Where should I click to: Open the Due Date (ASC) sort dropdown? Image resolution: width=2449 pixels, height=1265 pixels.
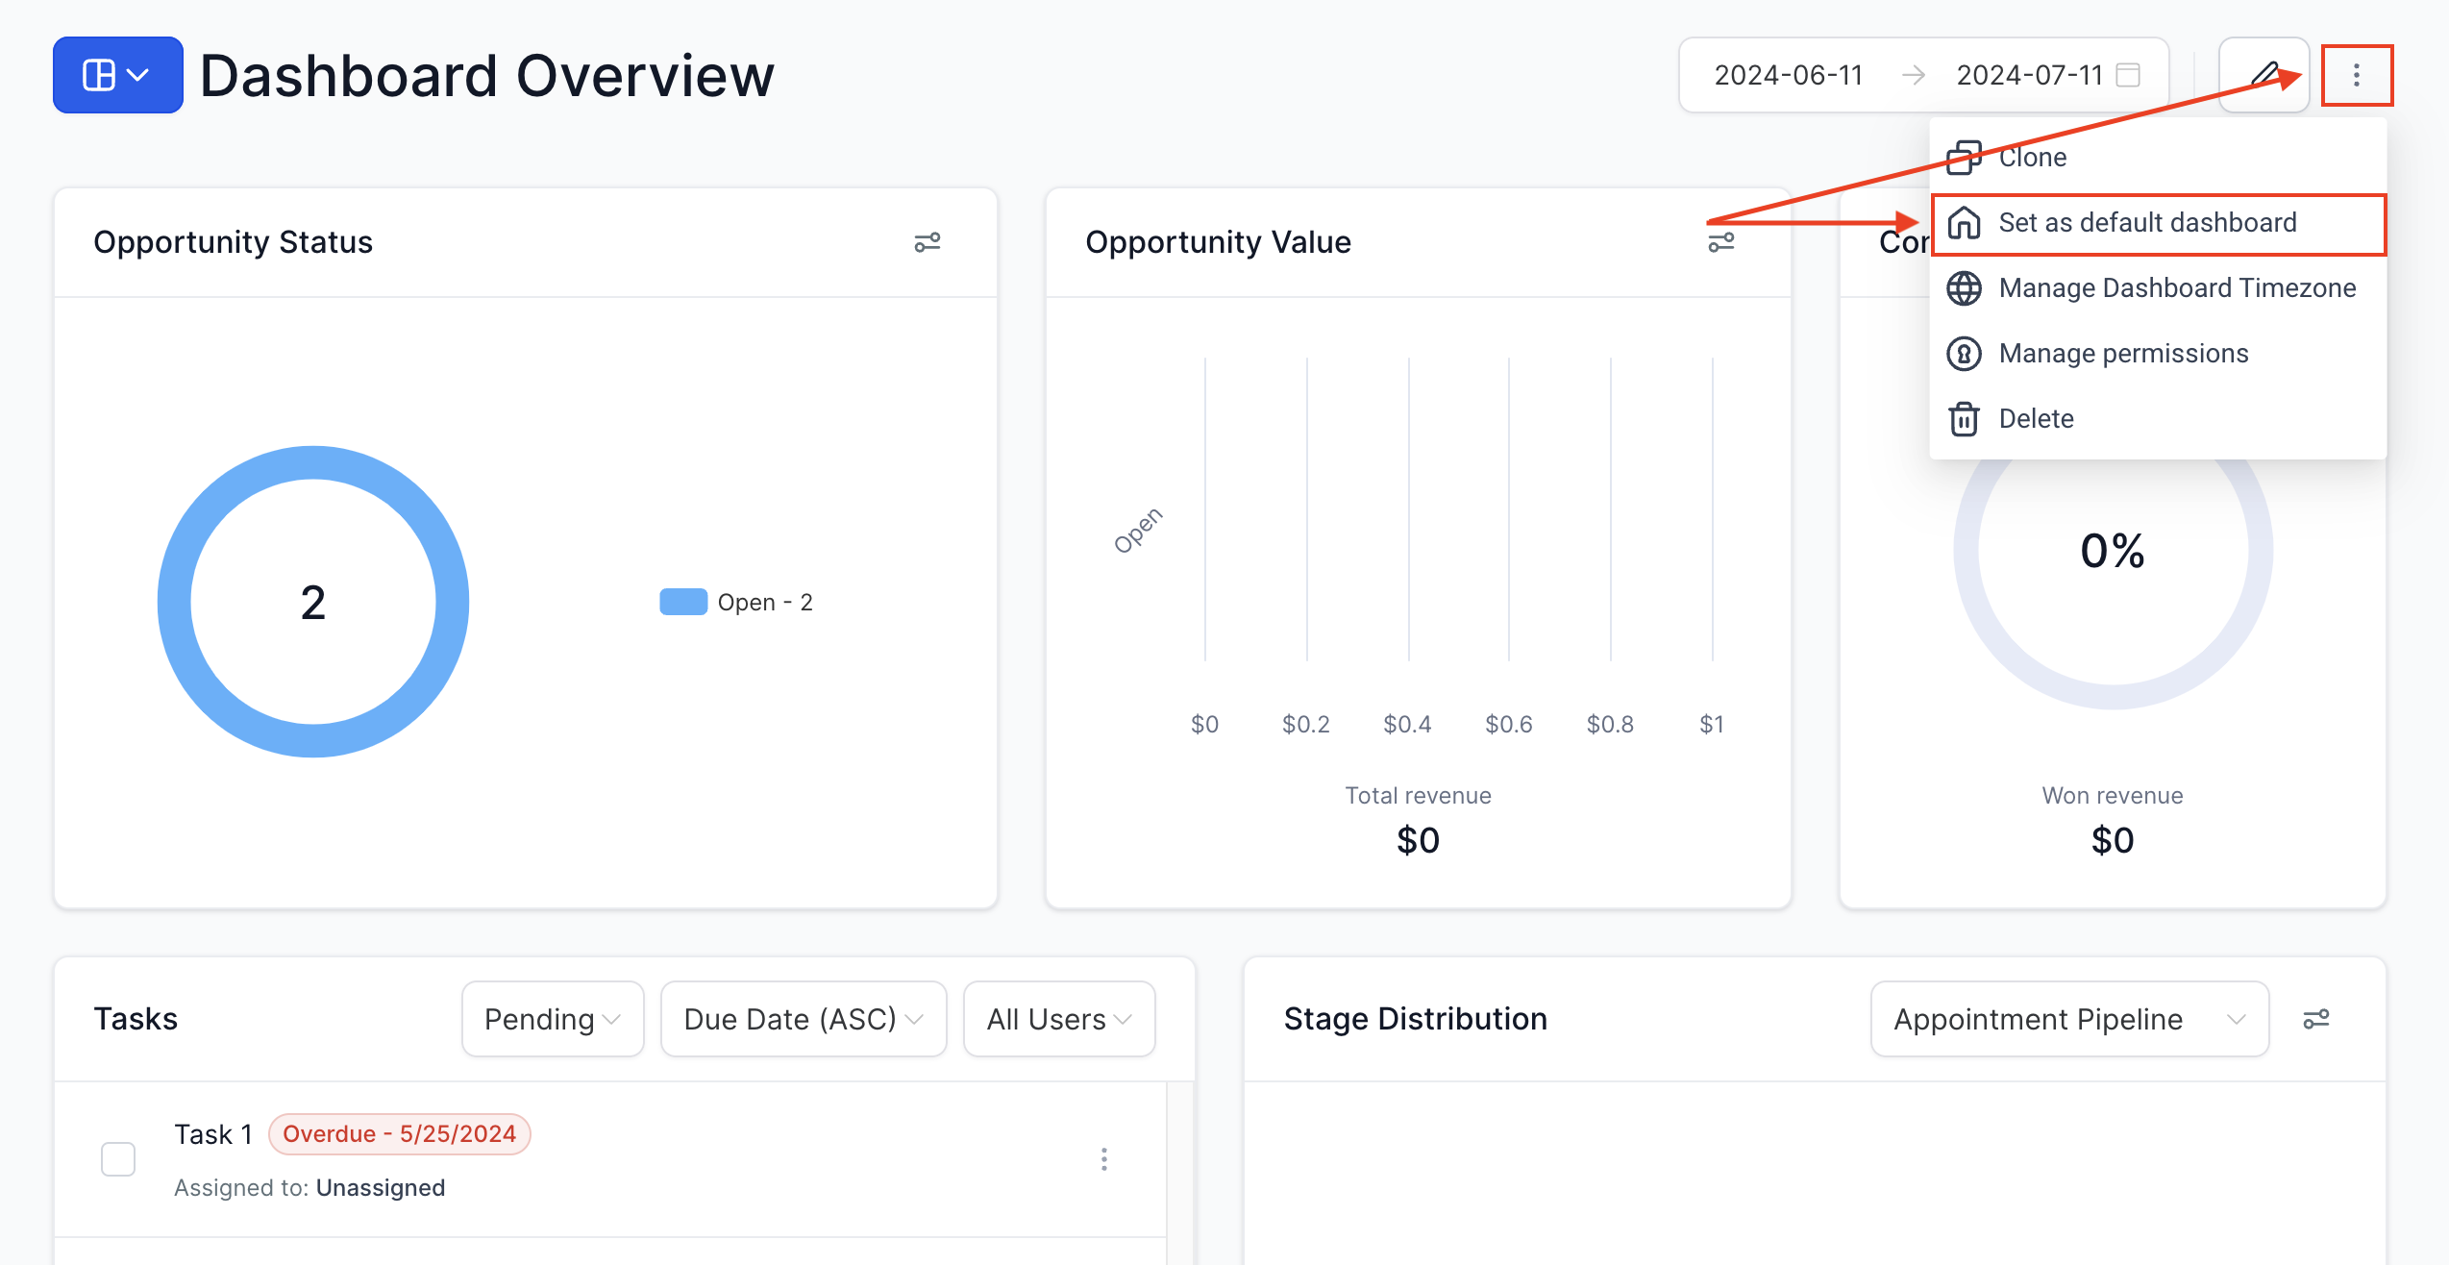pyautogui.click(x=803, y=1019)
